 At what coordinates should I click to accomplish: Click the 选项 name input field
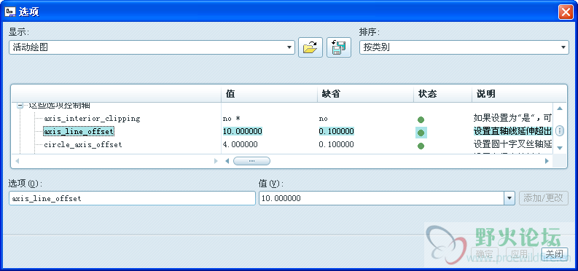132,198
